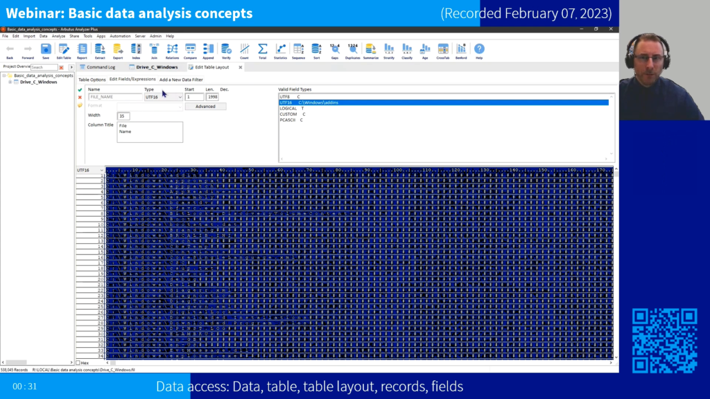Click the project Search box

[x=44, y=67]
